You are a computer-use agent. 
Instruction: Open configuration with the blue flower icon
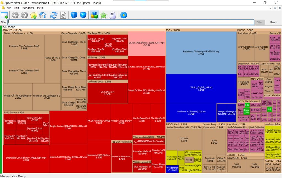point(124,15)
